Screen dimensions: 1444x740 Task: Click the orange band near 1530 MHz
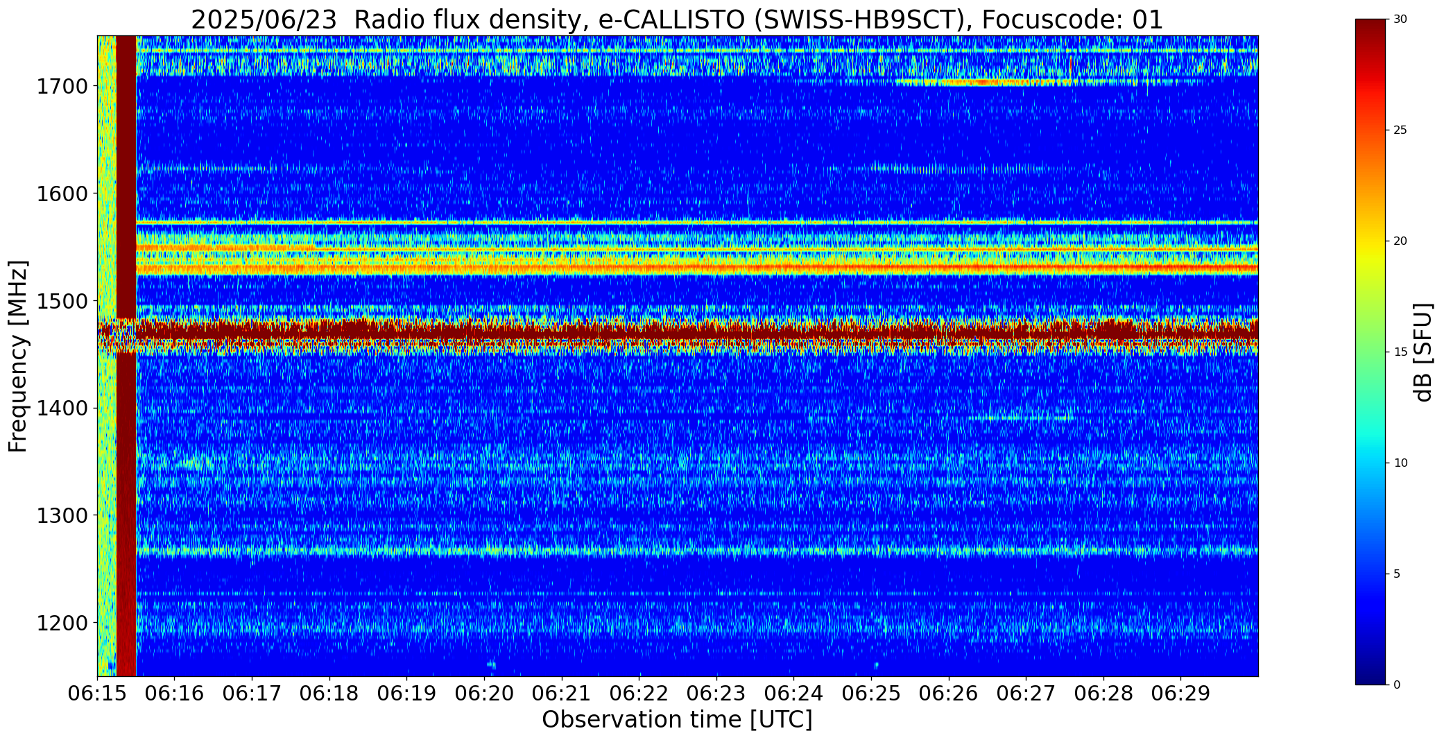(696, 268)
